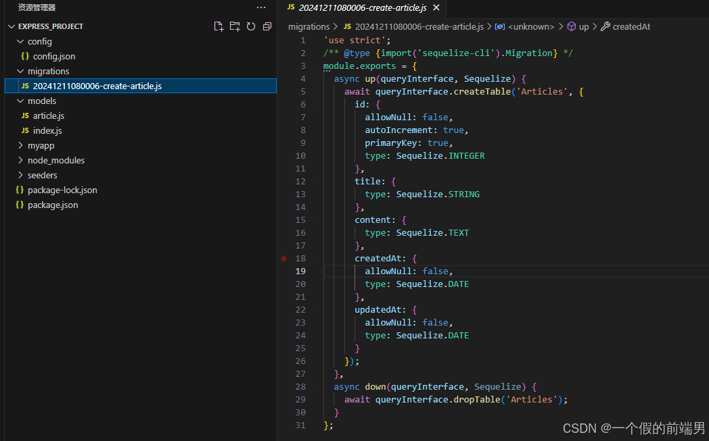Click the title key on line 12
Viewport: 709px width, 441px height.
[367, 182]
